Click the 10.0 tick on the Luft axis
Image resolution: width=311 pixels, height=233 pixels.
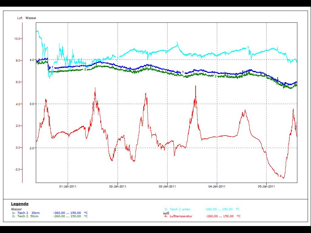pyautogui.click(x=17, y=39)
